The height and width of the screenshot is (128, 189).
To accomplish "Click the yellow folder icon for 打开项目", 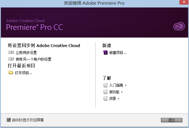I will [x=11, y=73].
